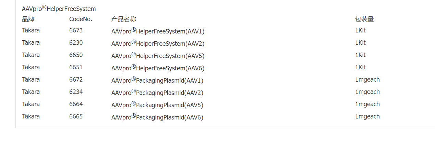Select code number 6673

(x=76, y=30)
